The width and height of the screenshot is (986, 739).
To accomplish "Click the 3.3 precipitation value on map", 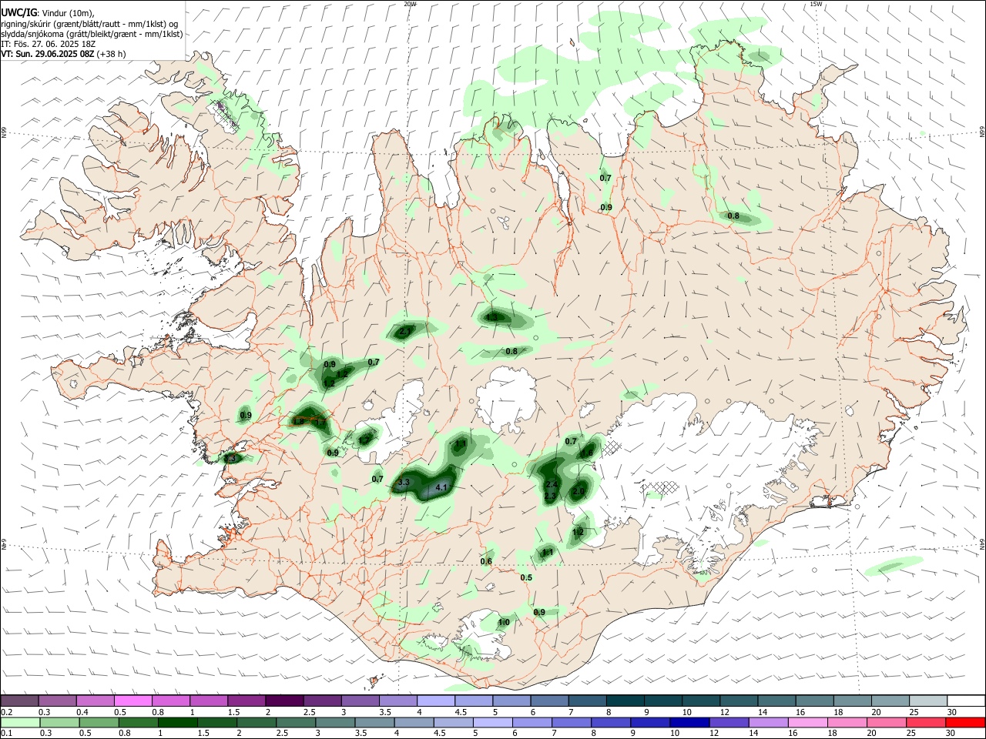I will point(403,482).
